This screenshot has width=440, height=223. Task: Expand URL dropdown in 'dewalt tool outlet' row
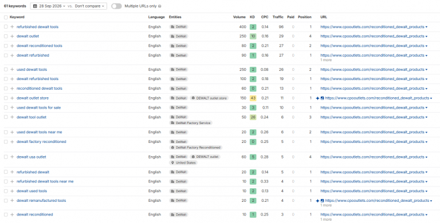click(426, 118)
